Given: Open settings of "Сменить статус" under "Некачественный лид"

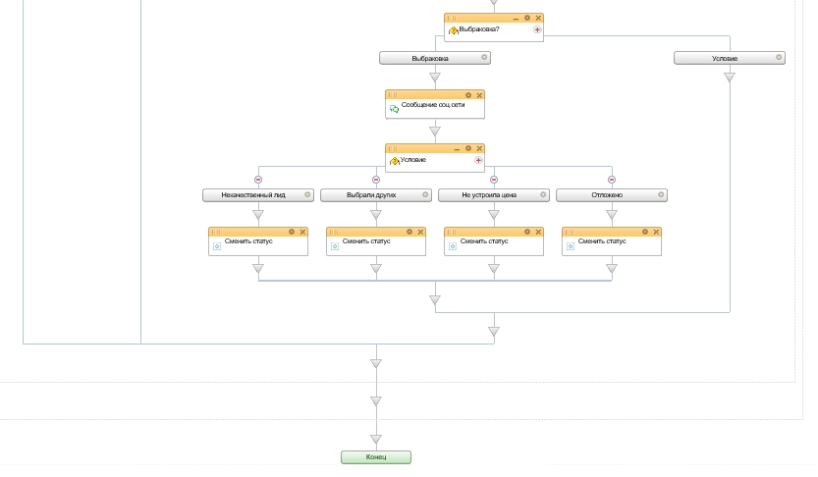Looking at the screenshot, I should point(292,232).
